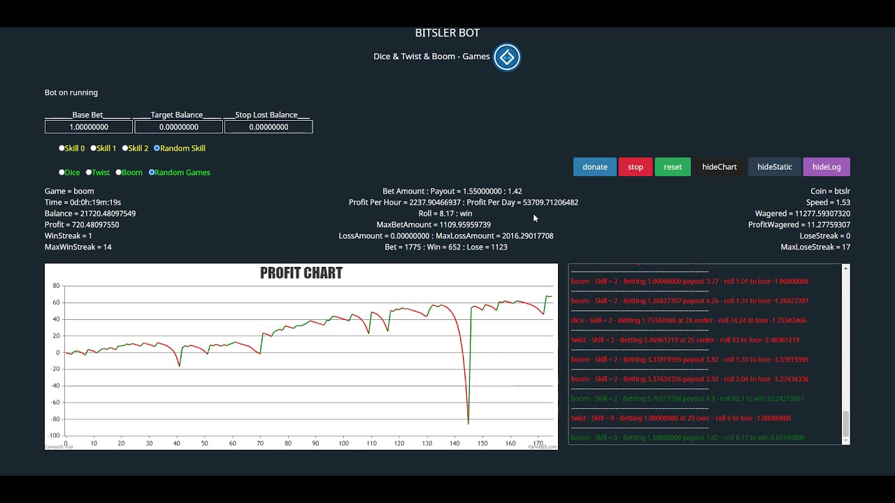Click the last boom log entry roll 8.17
Viewport: 895px width, 503px height.
coord(688,437)
